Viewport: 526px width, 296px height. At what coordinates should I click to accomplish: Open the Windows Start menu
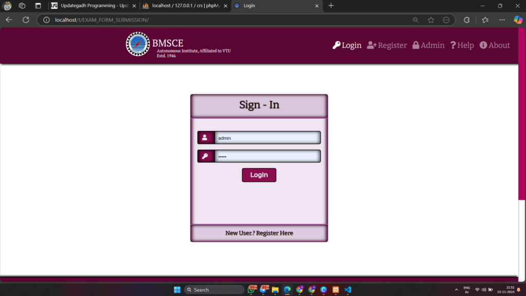pos(177,290)
